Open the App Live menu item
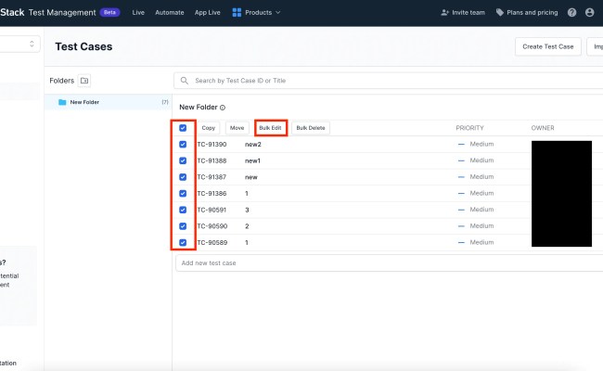This screenshot has width=603, height=371. 207,12
